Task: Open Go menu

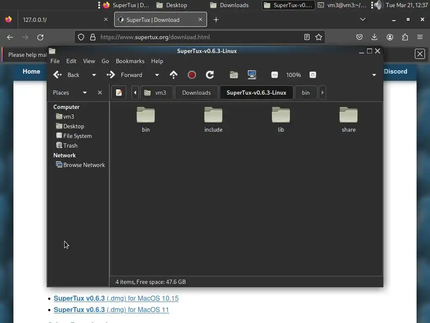Action: 105,61
